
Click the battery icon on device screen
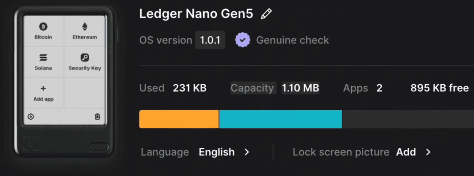(97, 117)
